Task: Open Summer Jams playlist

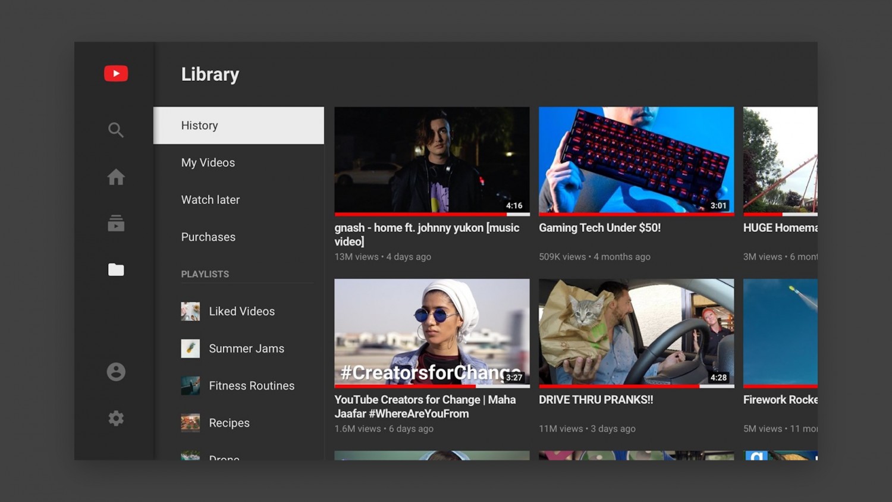Action: point(246,349)
